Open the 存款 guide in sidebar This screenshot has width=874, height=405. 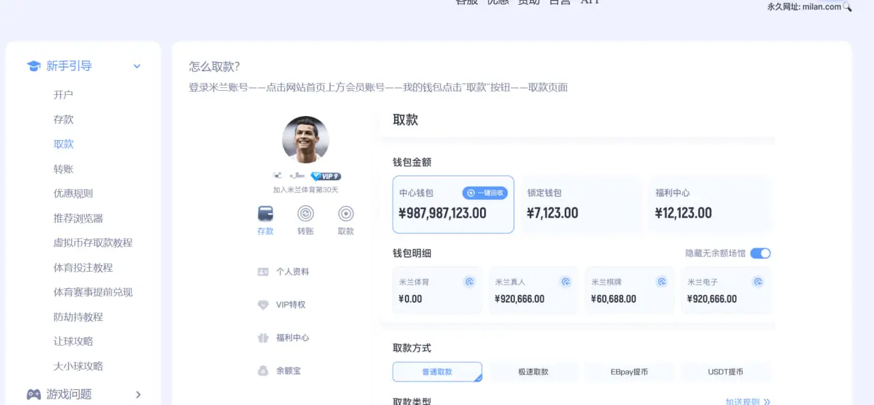tap(64, 120)
